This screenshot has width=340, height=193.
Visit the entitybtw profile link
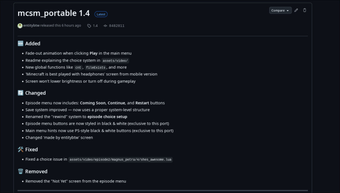point(31,26)
